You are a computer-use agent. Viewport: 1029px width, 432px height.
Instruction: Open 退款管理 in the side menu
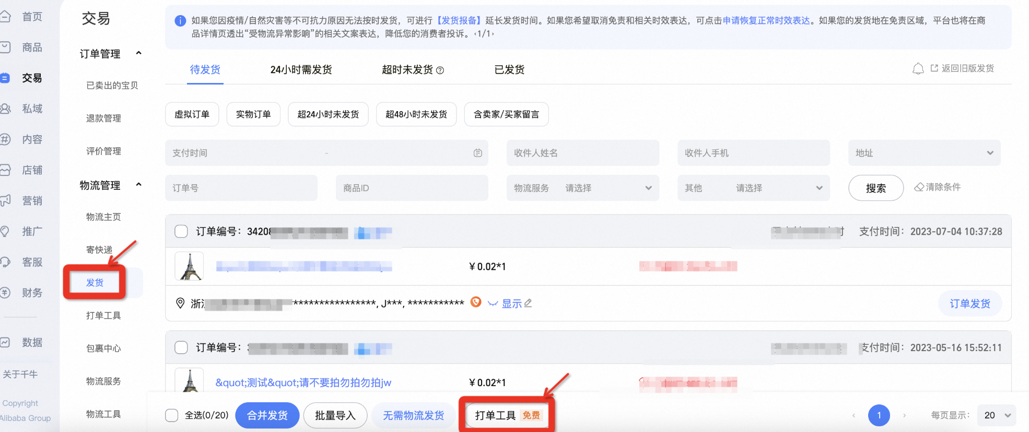tap(103, 118)
